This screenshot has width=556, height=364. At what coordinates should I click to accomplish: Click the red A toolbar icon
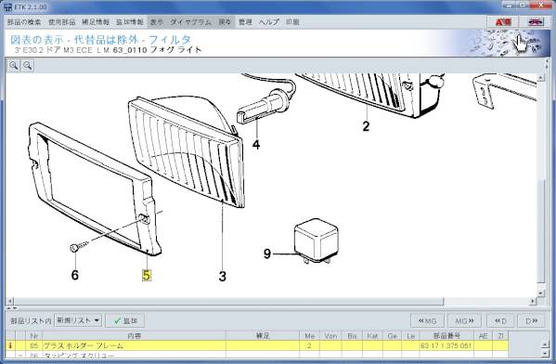pos(503,22)
